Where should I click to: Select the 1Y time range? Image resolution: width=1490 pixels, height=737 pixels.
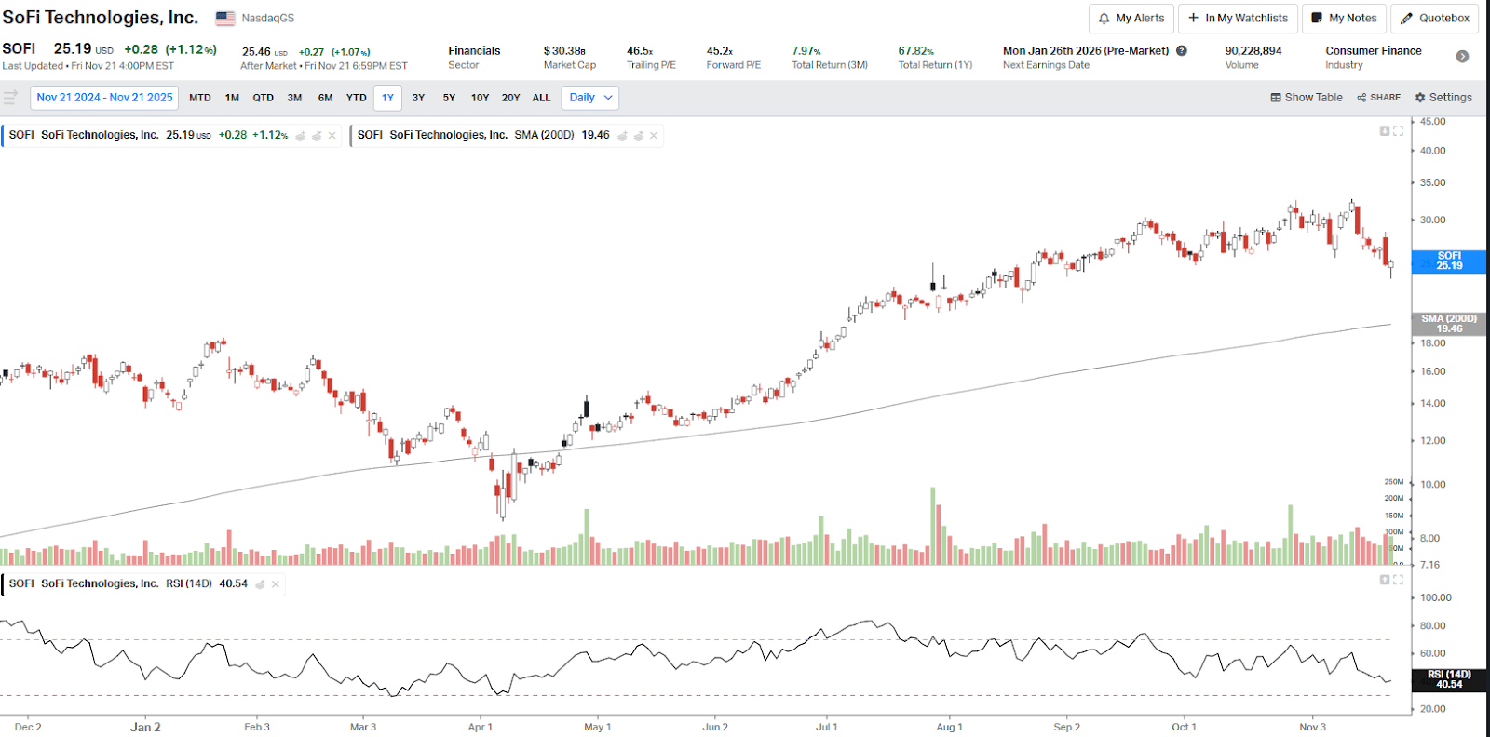(388, 98)
